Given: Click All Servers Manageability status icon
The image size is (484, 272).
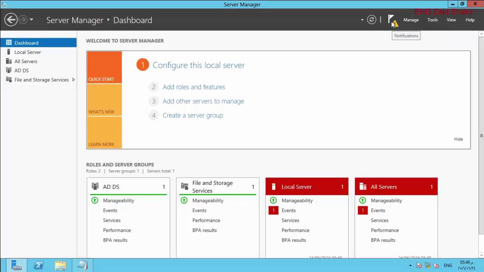Looking at the screenshot, I should [x=362, y=200].
